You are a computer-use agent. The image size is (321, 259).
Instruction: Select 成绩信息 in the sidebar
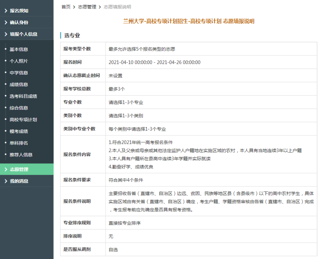click(x=19, y=84)
